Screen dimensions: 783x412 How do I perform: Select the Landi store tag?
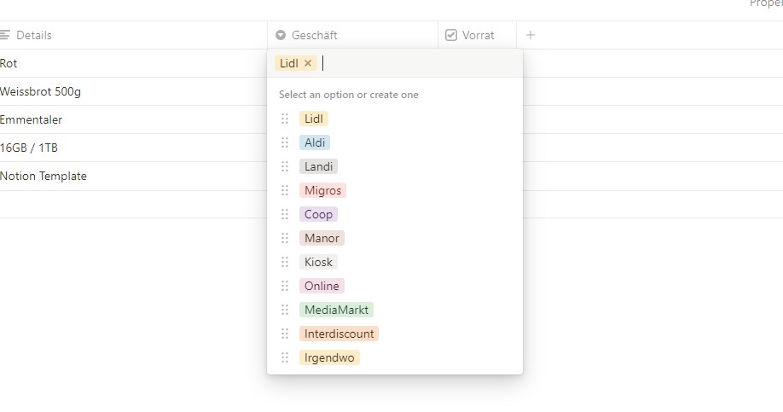(x=318, y=166)
